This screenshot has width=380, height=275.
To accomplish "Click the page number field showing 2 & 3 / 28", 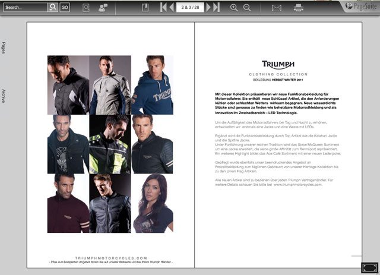I will [189, 7].
